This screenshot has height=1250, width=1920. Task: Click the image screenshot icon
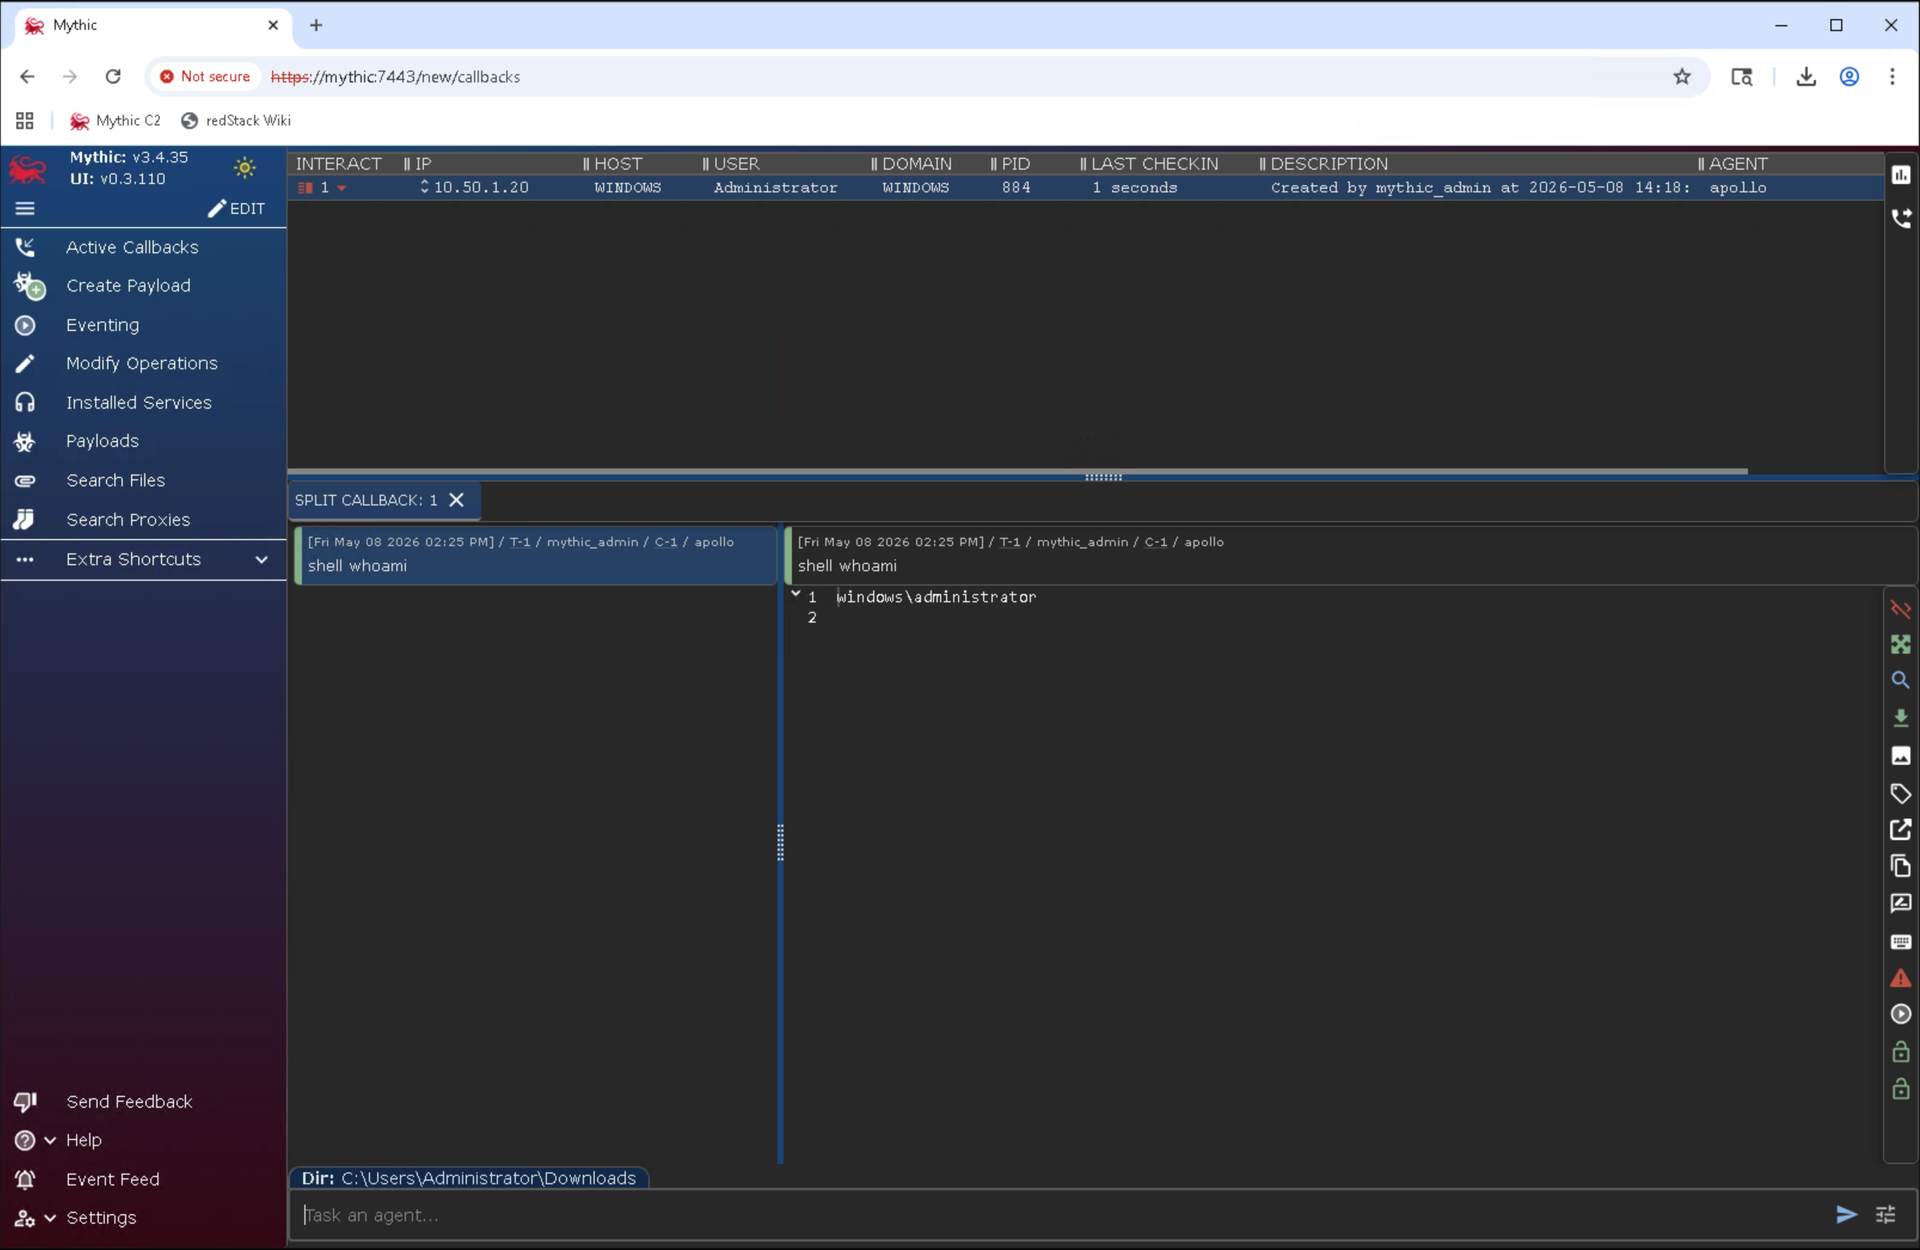pos(1901,756)
